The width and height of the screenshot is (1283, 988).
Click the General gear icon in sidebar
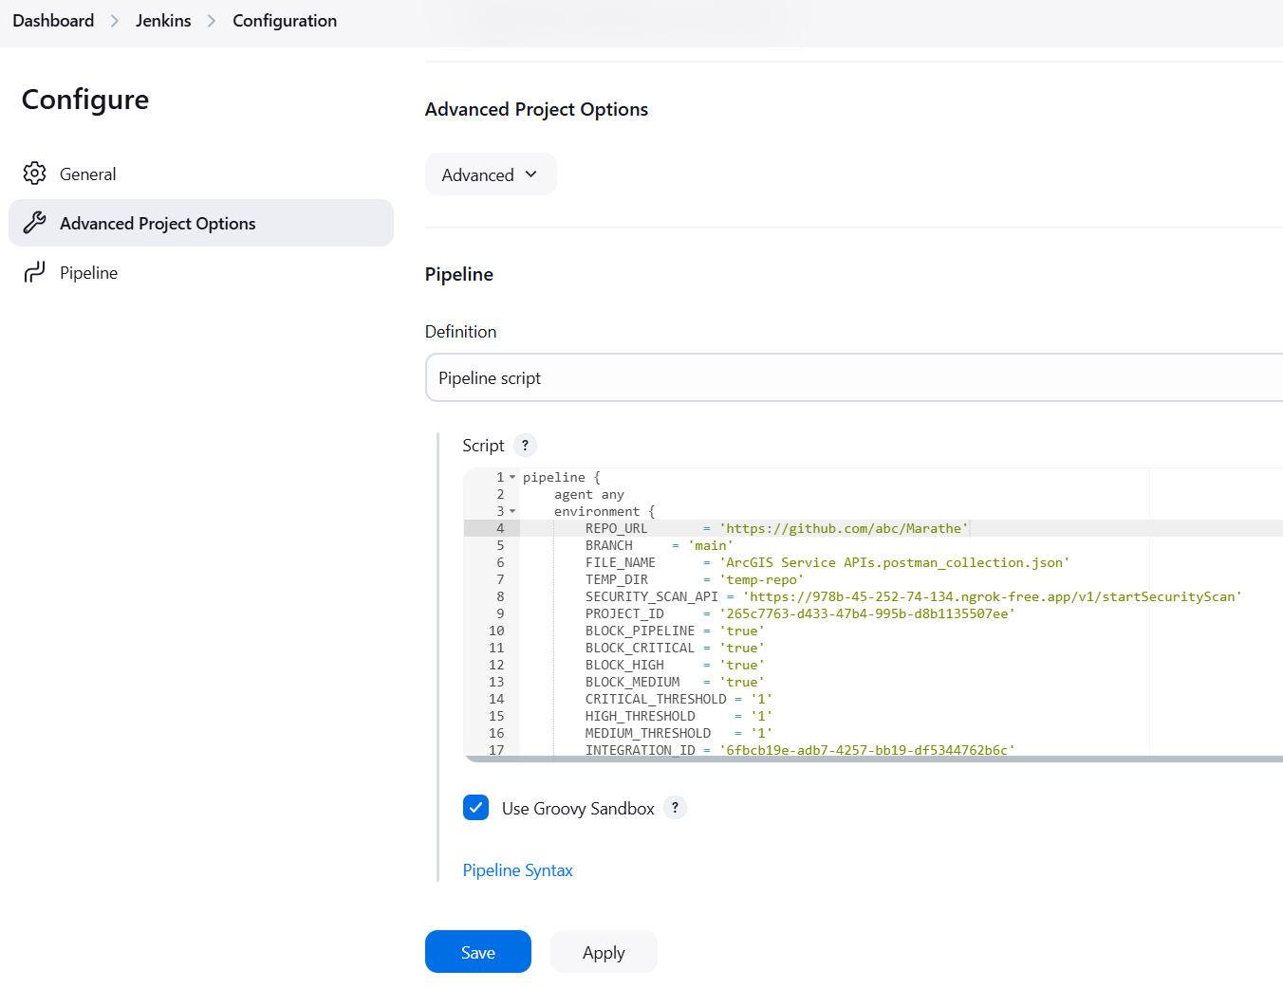pyautogui.click(x=35, y=174)
